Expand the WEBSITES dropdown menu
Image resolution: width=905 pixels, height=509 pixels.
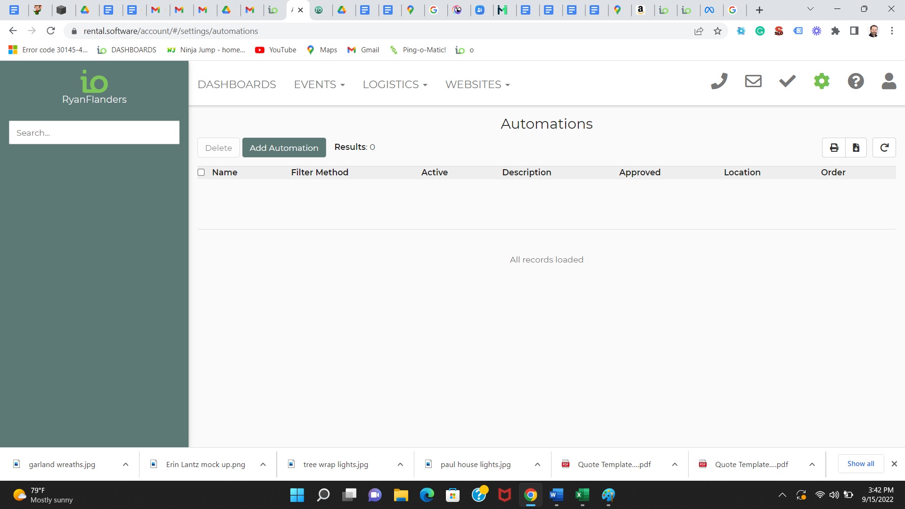pyautogui.click(x=477, y=85)
